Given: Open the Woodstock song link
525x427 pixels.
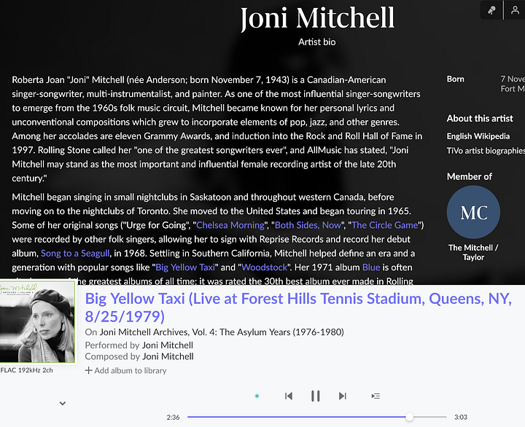Looking at the screenshot, I should [265, 267].
